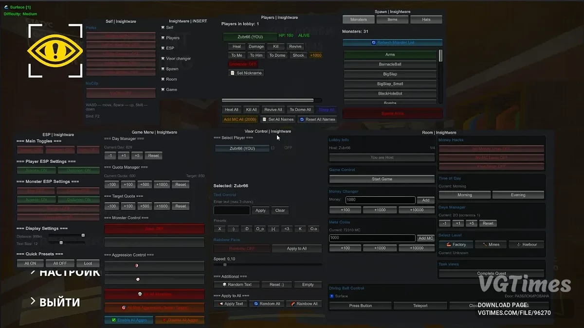Select BigSlap_Small in the monster list
The image size is (584, 328).
(x=390, y=84)
